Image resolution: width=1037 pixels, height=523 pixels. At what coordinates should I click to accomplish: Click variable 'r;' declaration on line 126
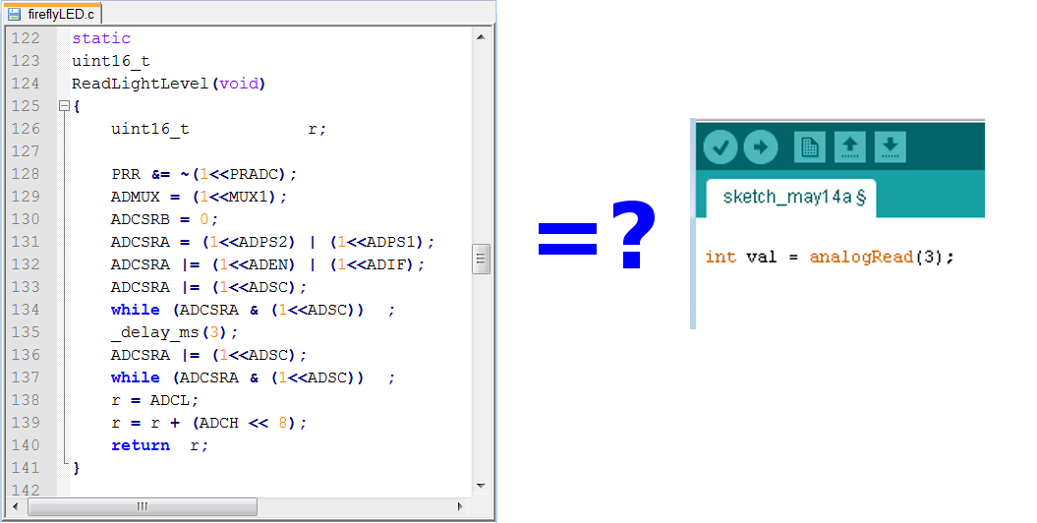(x=317, y=129)
